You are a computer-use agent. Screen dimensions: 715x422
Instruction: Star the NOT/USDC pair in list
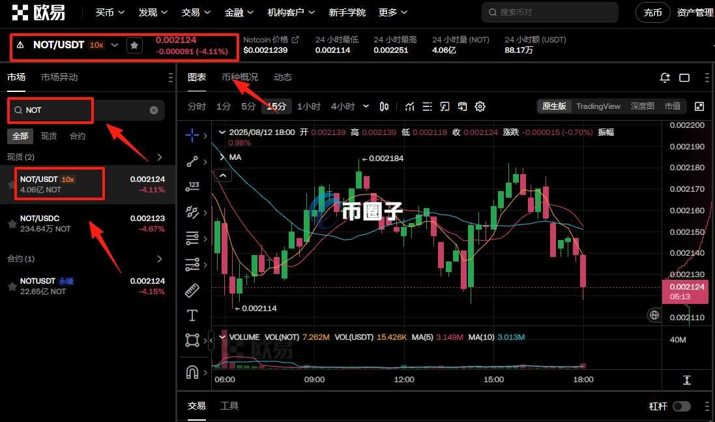pyautogui.click(x=12, y=224)
